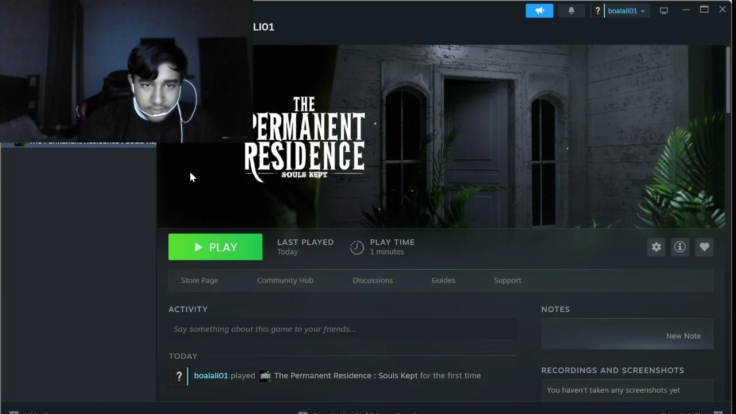Click the Big Picture mode monitor icon
The width and height of the screenshot is (736, 414).
pyautogui.click(x=664, y=10)
